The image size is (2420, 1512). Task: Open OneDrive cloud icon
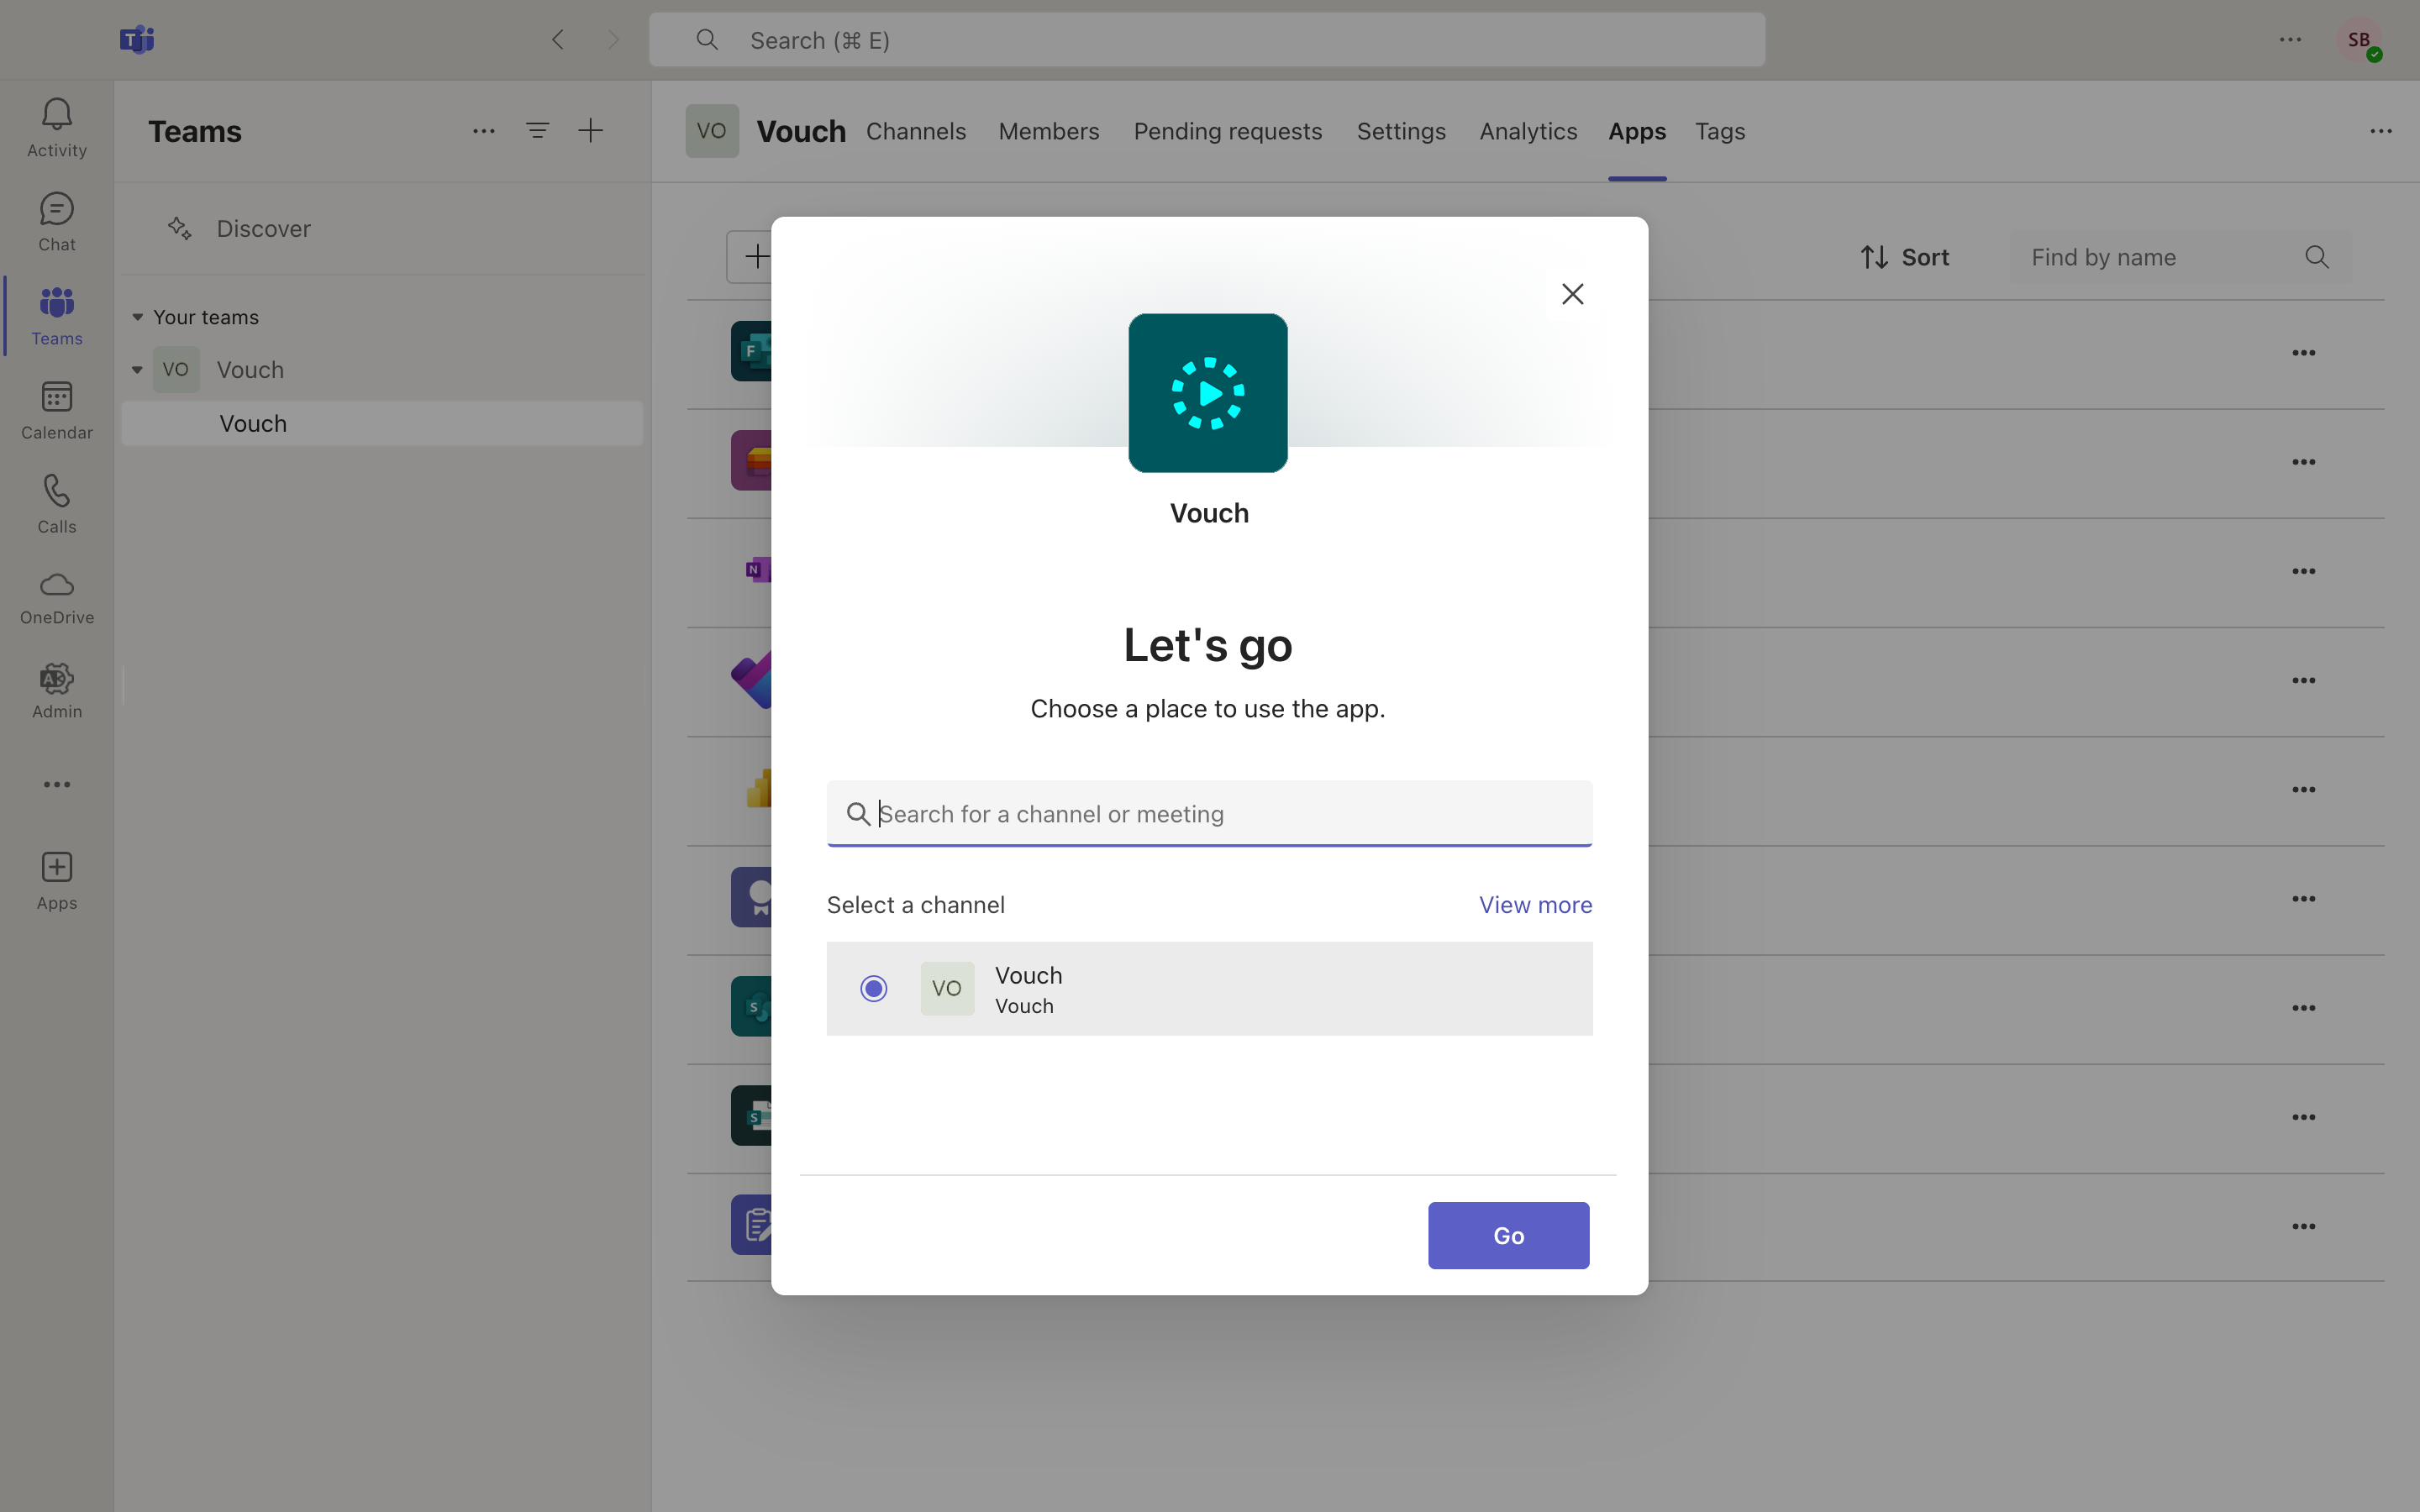coord(57,597)
